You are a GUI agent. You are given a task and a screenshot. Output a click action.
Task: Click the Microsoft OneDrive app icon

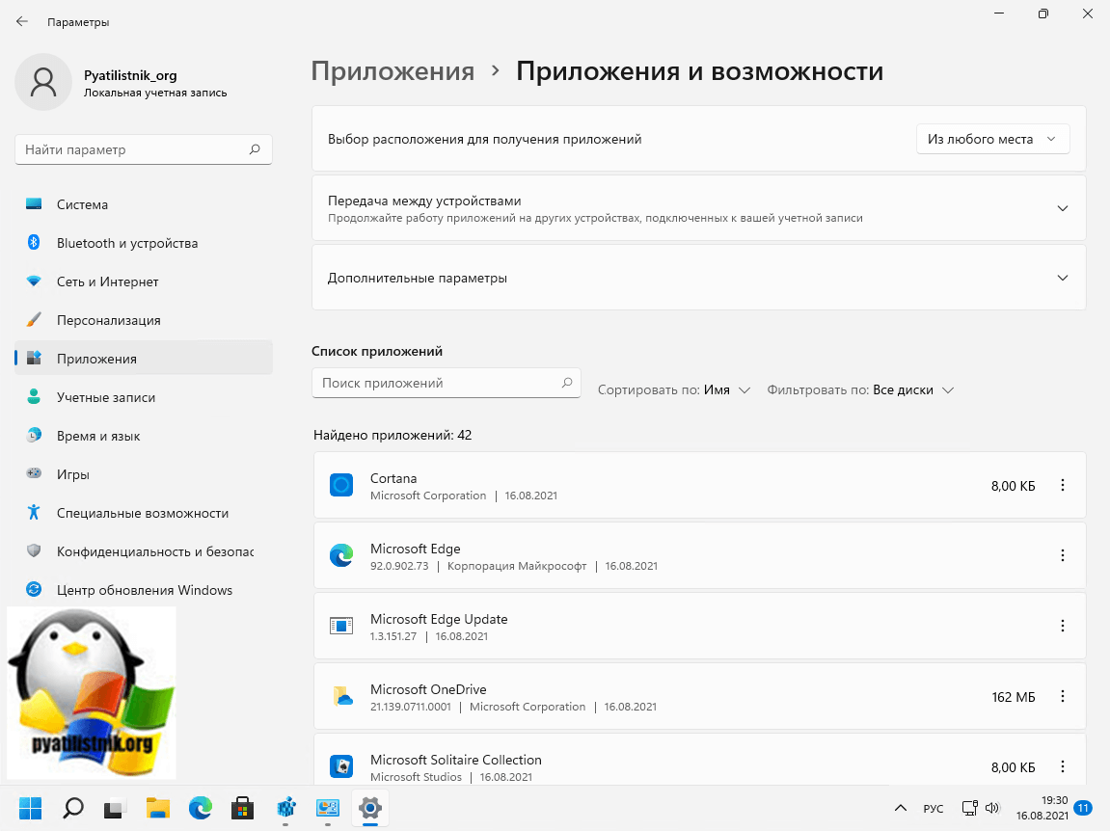tap(342, 696)
